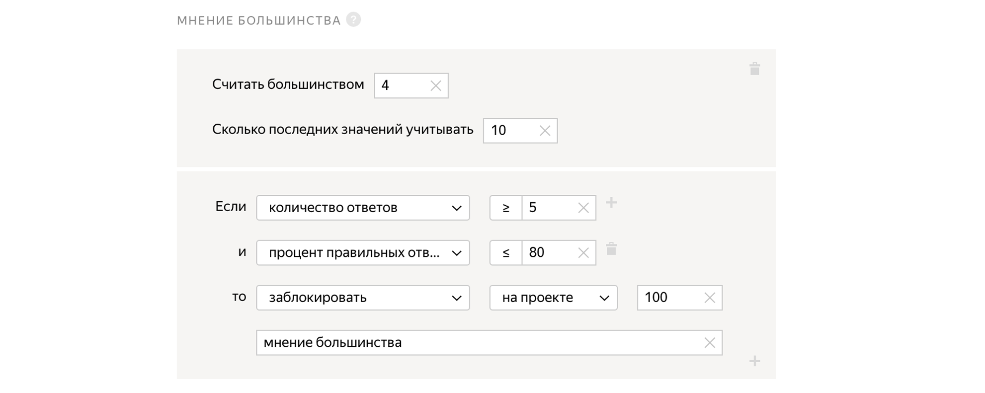Open the процент правильных отв... dropdown
The height and width of the screenshot is (393, 985).
[363, 253]
